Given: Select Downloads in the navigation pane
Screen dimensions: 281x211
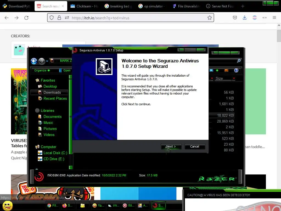Looking at the screenshot, I should click(50, 92).
